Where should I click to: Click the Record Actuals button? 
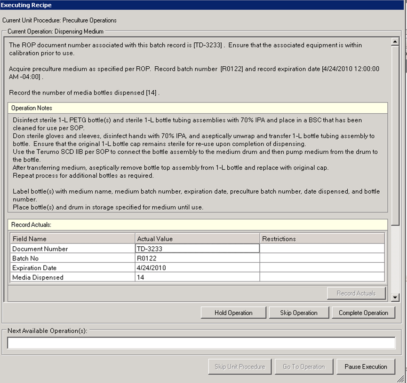coord(356,293)
